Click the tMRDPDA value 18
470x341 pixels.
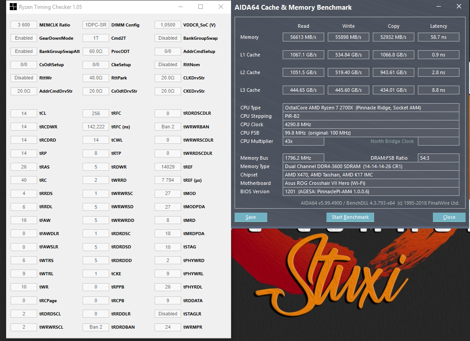click(x=167, y=233)
